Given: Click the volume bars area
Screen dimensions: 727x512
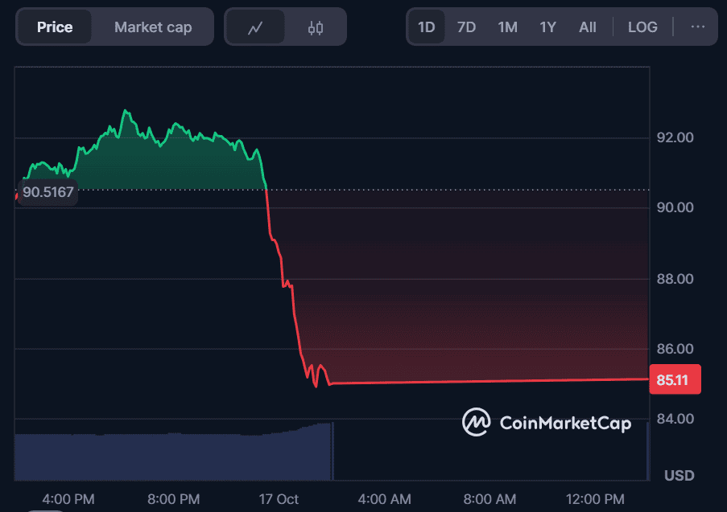Looking at the screenshot, I should tap(173, 457).
